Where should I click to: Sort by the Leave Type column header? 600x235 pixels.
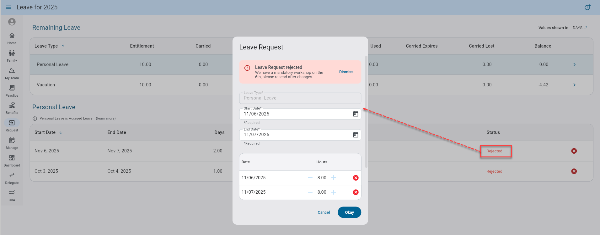click(x=46, y=46)
